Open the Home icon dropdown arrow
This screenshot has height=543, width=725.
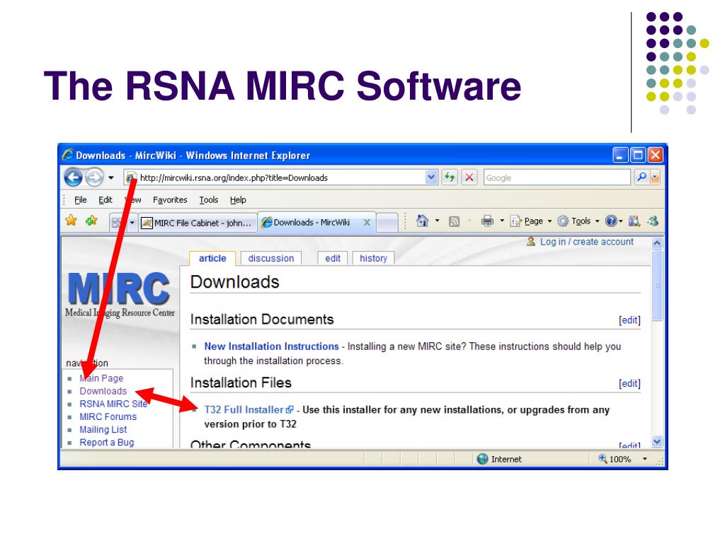[x=437, y=221]
